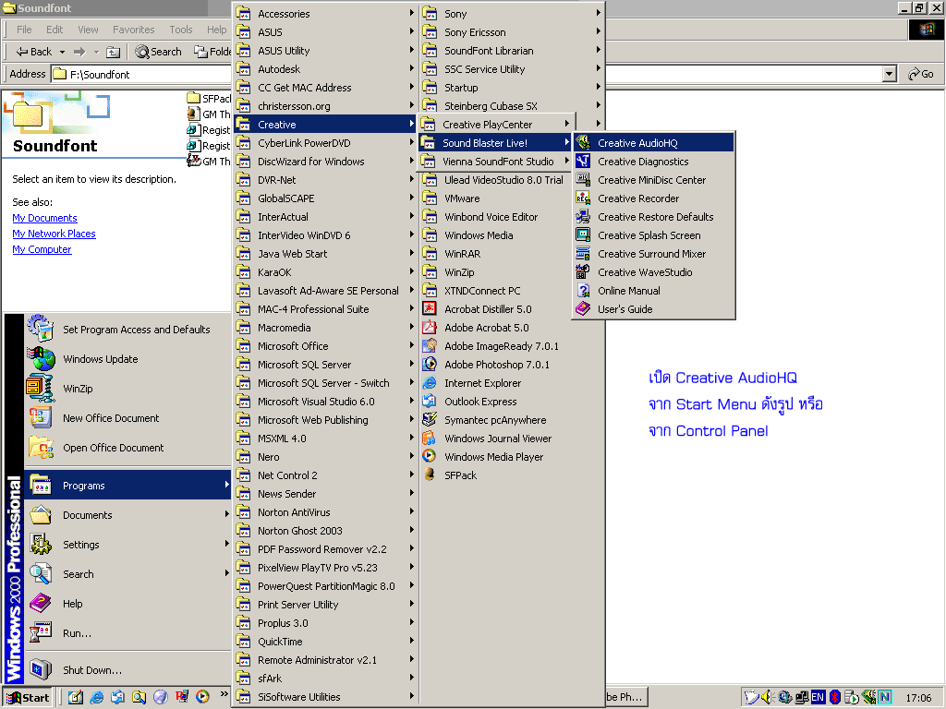Open the Tools menu
The height and width of the screenshot is (709, 946).
point(180,30)
